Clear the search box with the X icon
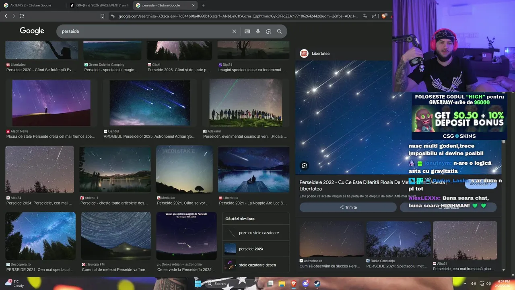Viewport: 515px width, 290px height. (x=234, y=31)
